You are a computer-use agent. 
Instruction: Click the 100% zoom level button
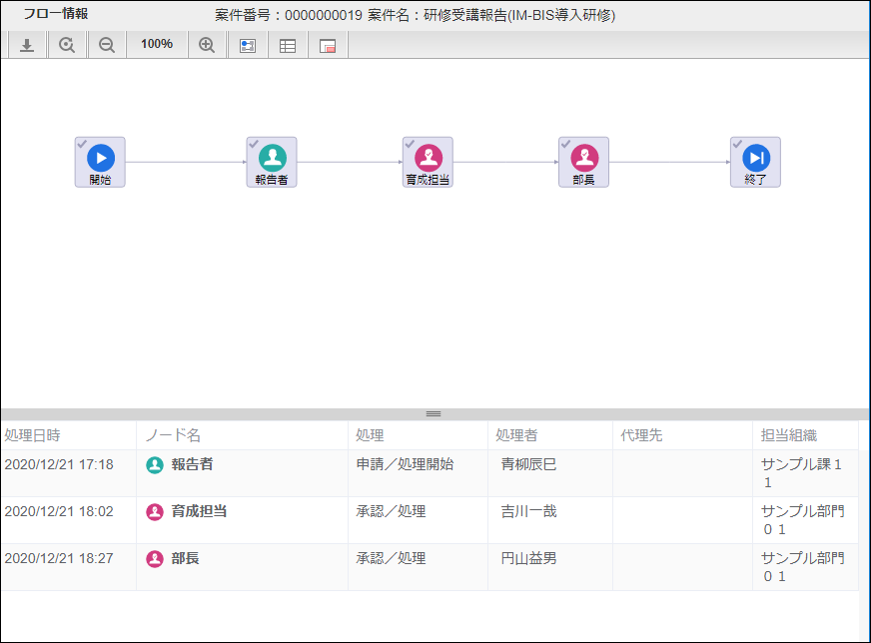point(156,45)
